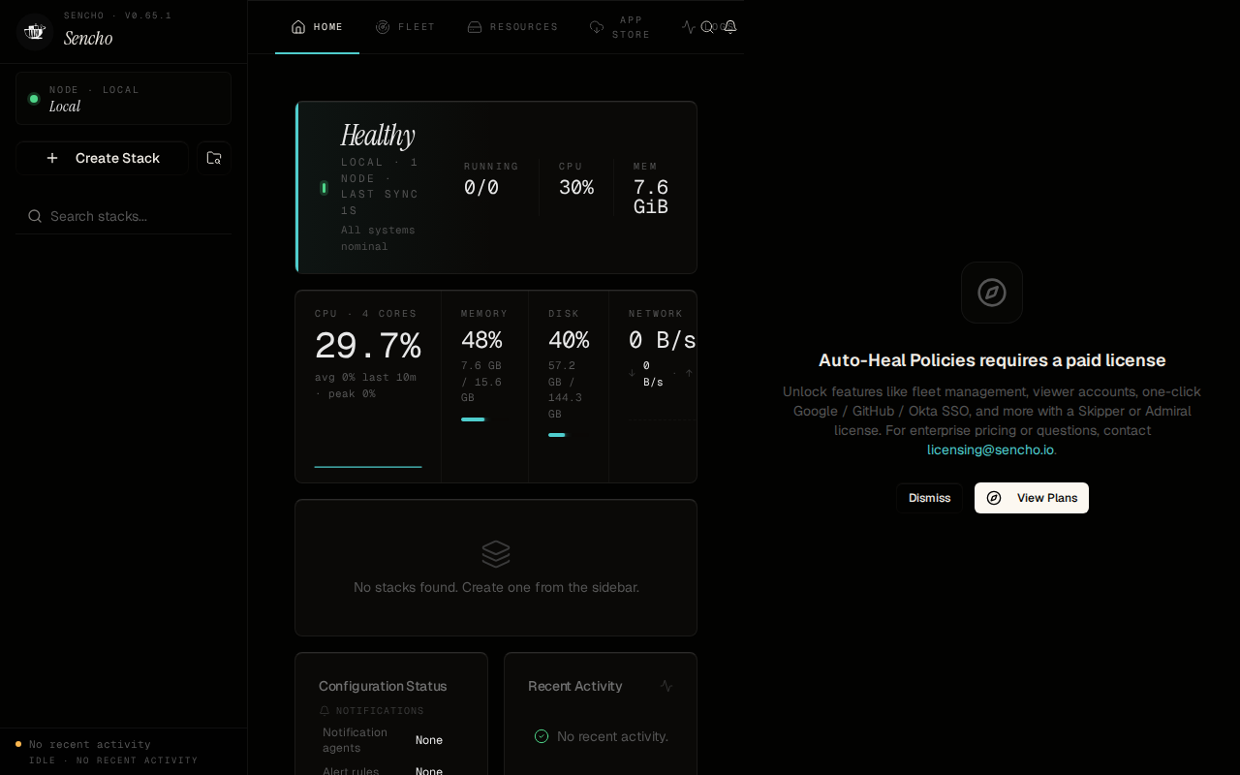Viewport: 1240px width, 775px height.
Task: Click the Healthy status heading
Action: pyautogui.click(x=378, y=135)
